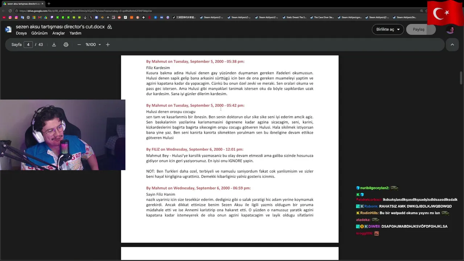Click chat username krogg006
Viewport: 464px width, 261px height.
coord(364,233)
